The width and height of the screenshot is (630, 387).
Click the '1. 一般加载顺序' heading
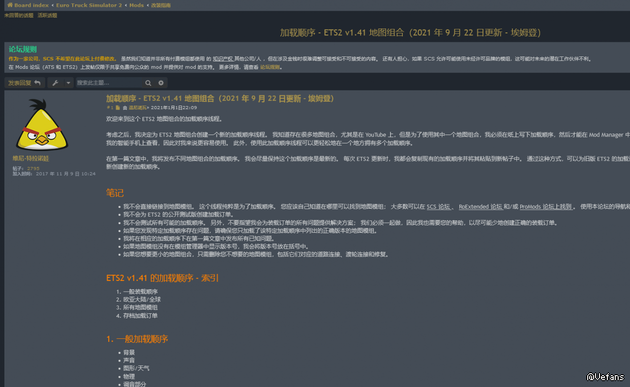[137, 339]
